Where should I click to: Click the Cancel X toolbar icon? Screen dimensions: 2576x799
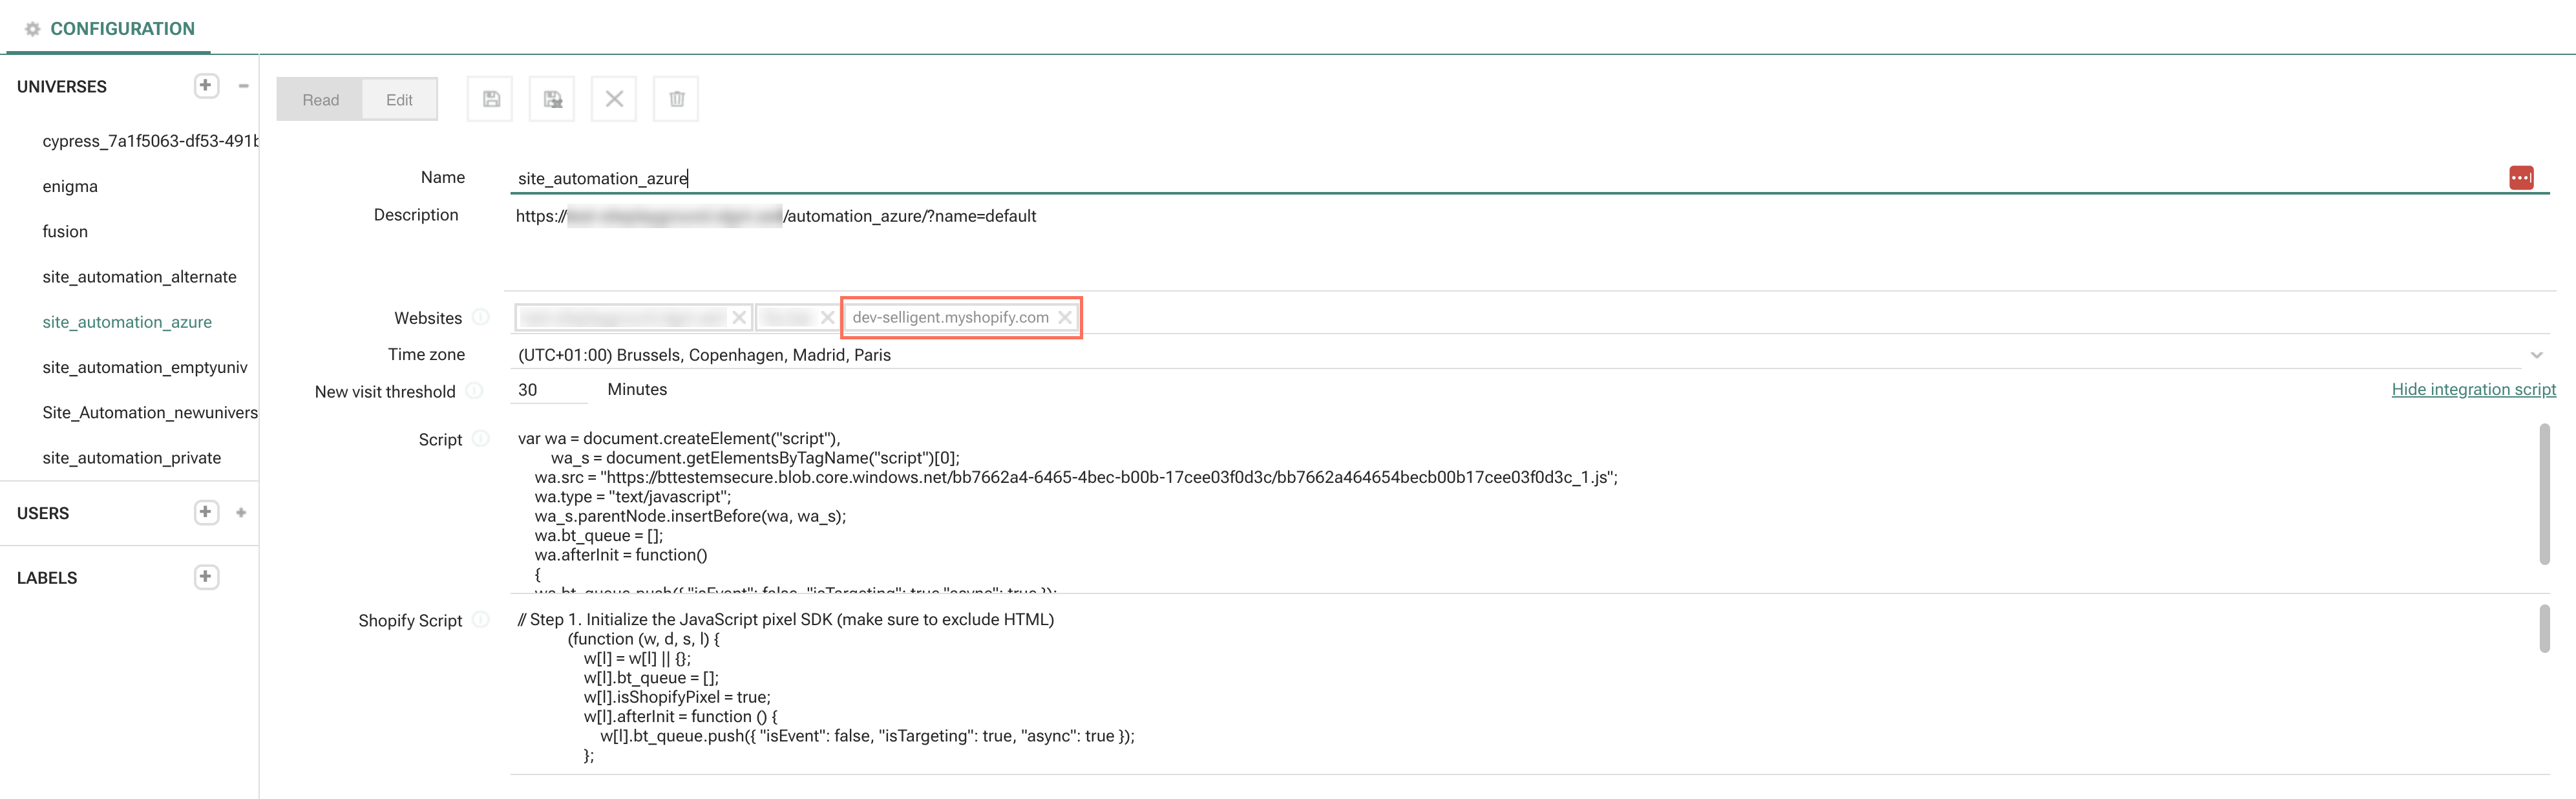(x=614, y=99)
